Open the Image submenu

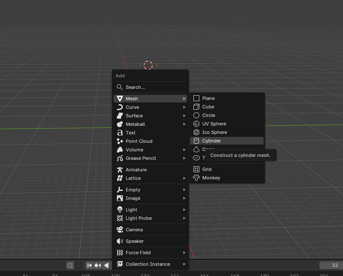pos(150,198)
